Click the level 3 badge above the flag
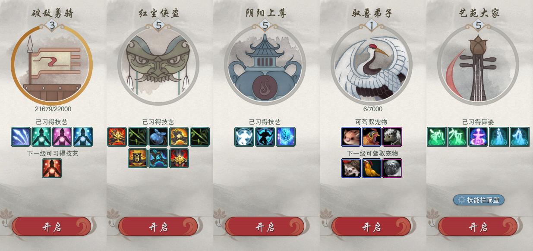Viewport: 533px width, 251px height. pyautogui.click(x=52, y=25)
